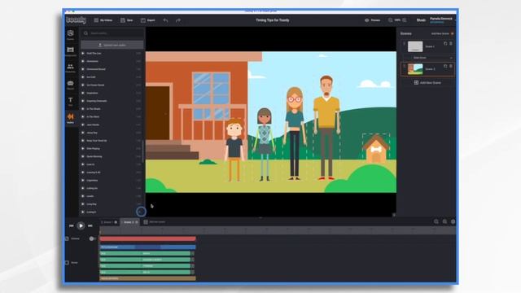The height and width of the screenshot is (293, 521).
Task: Select the tall man character on canvas
Action: pos(326,128)
